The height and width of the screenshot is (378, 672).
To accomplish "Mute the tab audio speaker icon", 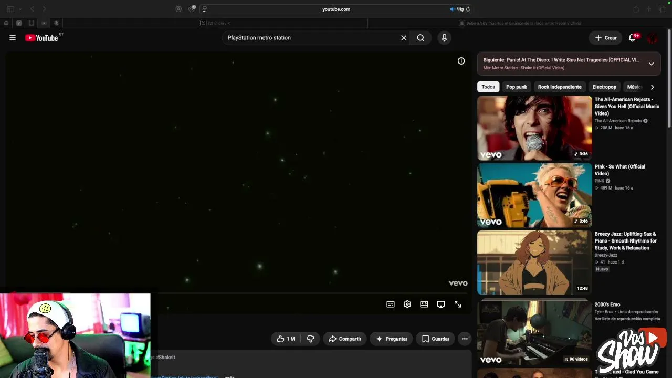I will point(453,9).
